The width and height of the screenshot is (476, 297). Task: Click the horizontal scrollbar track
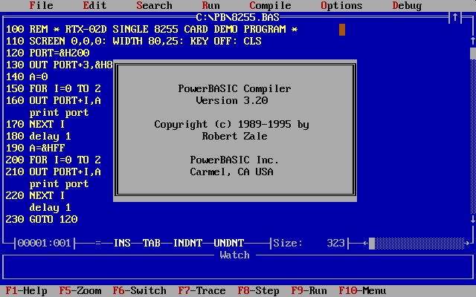coord(419,243)
